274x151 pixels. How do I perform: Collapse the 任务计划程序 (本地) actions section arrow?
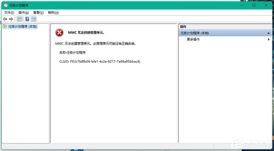pyautogui.click(x=269, y=33)
